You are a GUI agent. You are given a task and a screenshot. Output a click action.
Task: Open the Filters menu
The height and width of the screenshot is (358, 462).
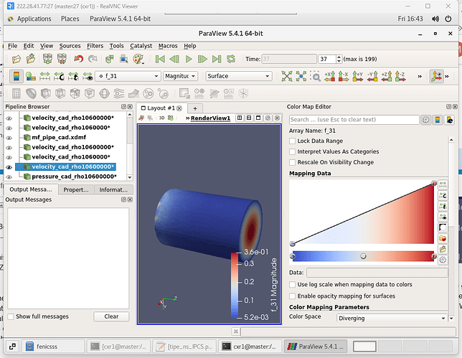[95, 45]
